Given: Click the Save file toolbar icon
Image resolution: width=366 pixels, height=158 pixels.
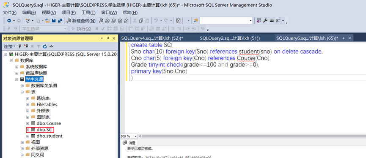Looking at the screenshot, I should (x=54, y=21).
